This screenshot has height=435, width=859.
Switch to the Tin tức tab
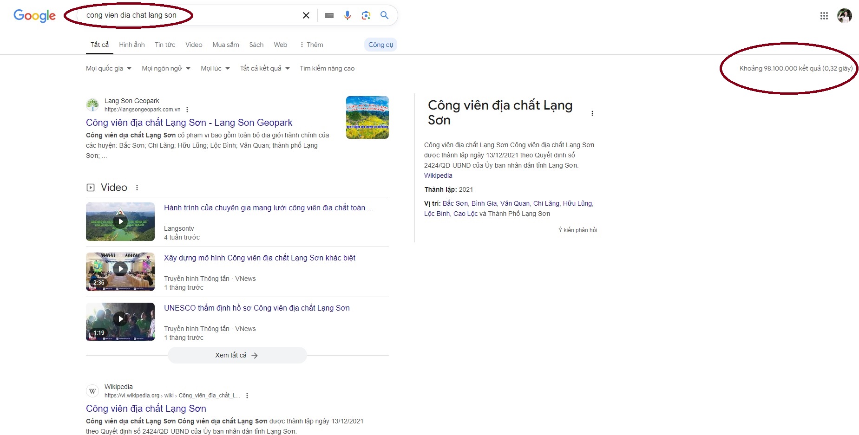click(165, 45)
